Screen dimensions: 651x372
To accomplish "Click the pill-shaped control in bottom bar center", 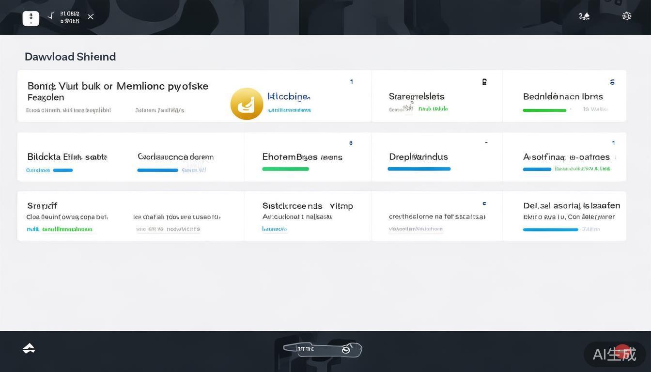I will [323, 349].
